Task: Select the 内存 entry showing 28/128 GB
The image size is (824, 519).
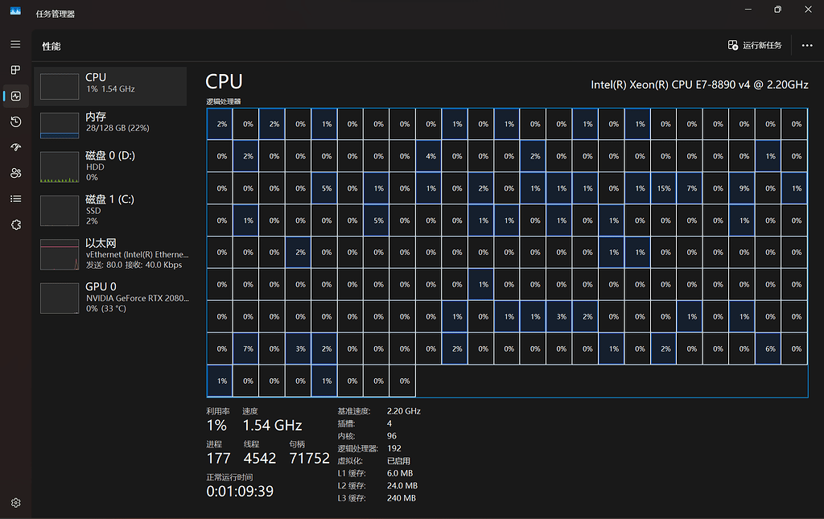Action: pyautogui.click(x=110, y=125)
